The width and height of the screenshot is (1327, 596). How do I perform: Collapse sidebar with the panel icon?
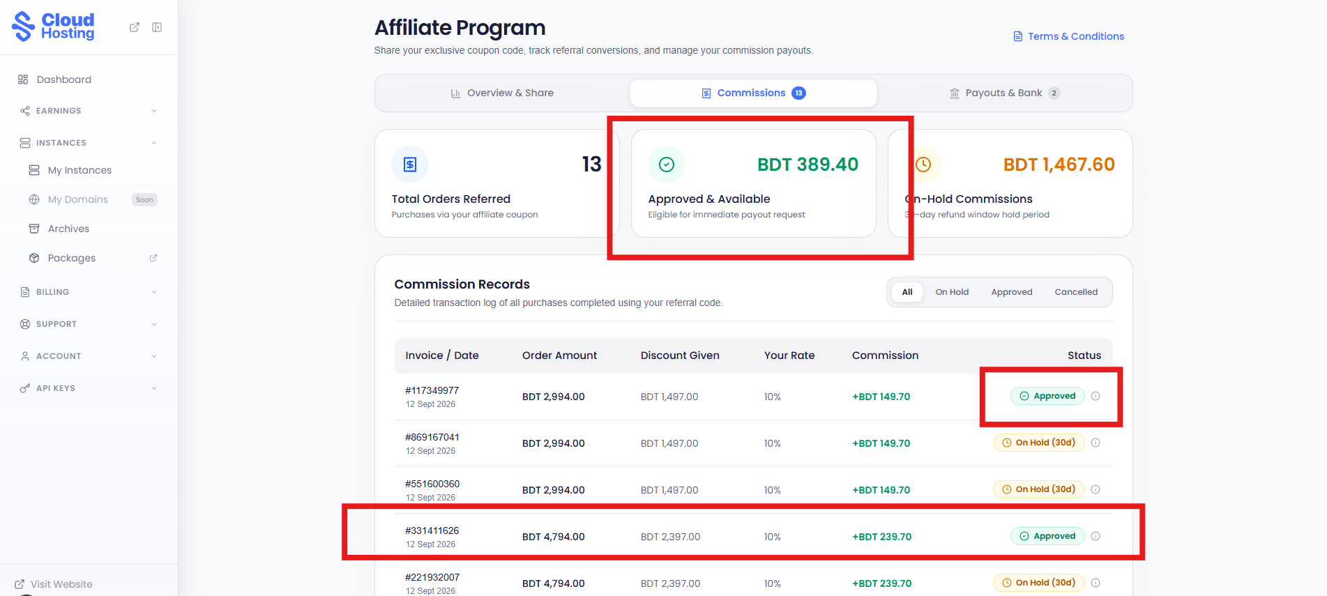coord(157,27)
